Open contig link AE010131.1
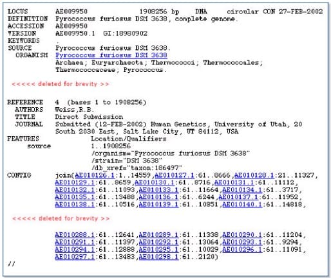The height and width of the screenshot is (278, 331). tap(234, 182)
